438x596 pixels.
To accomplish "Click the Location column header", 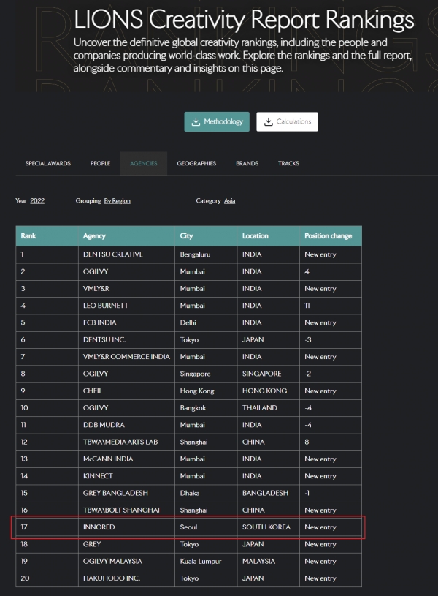I will coord(269,235).
